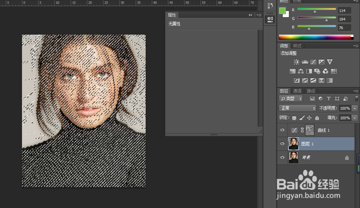Open the 调整 panel flyout menu
This screenshot has width=360, height=208.
[356, 46]
